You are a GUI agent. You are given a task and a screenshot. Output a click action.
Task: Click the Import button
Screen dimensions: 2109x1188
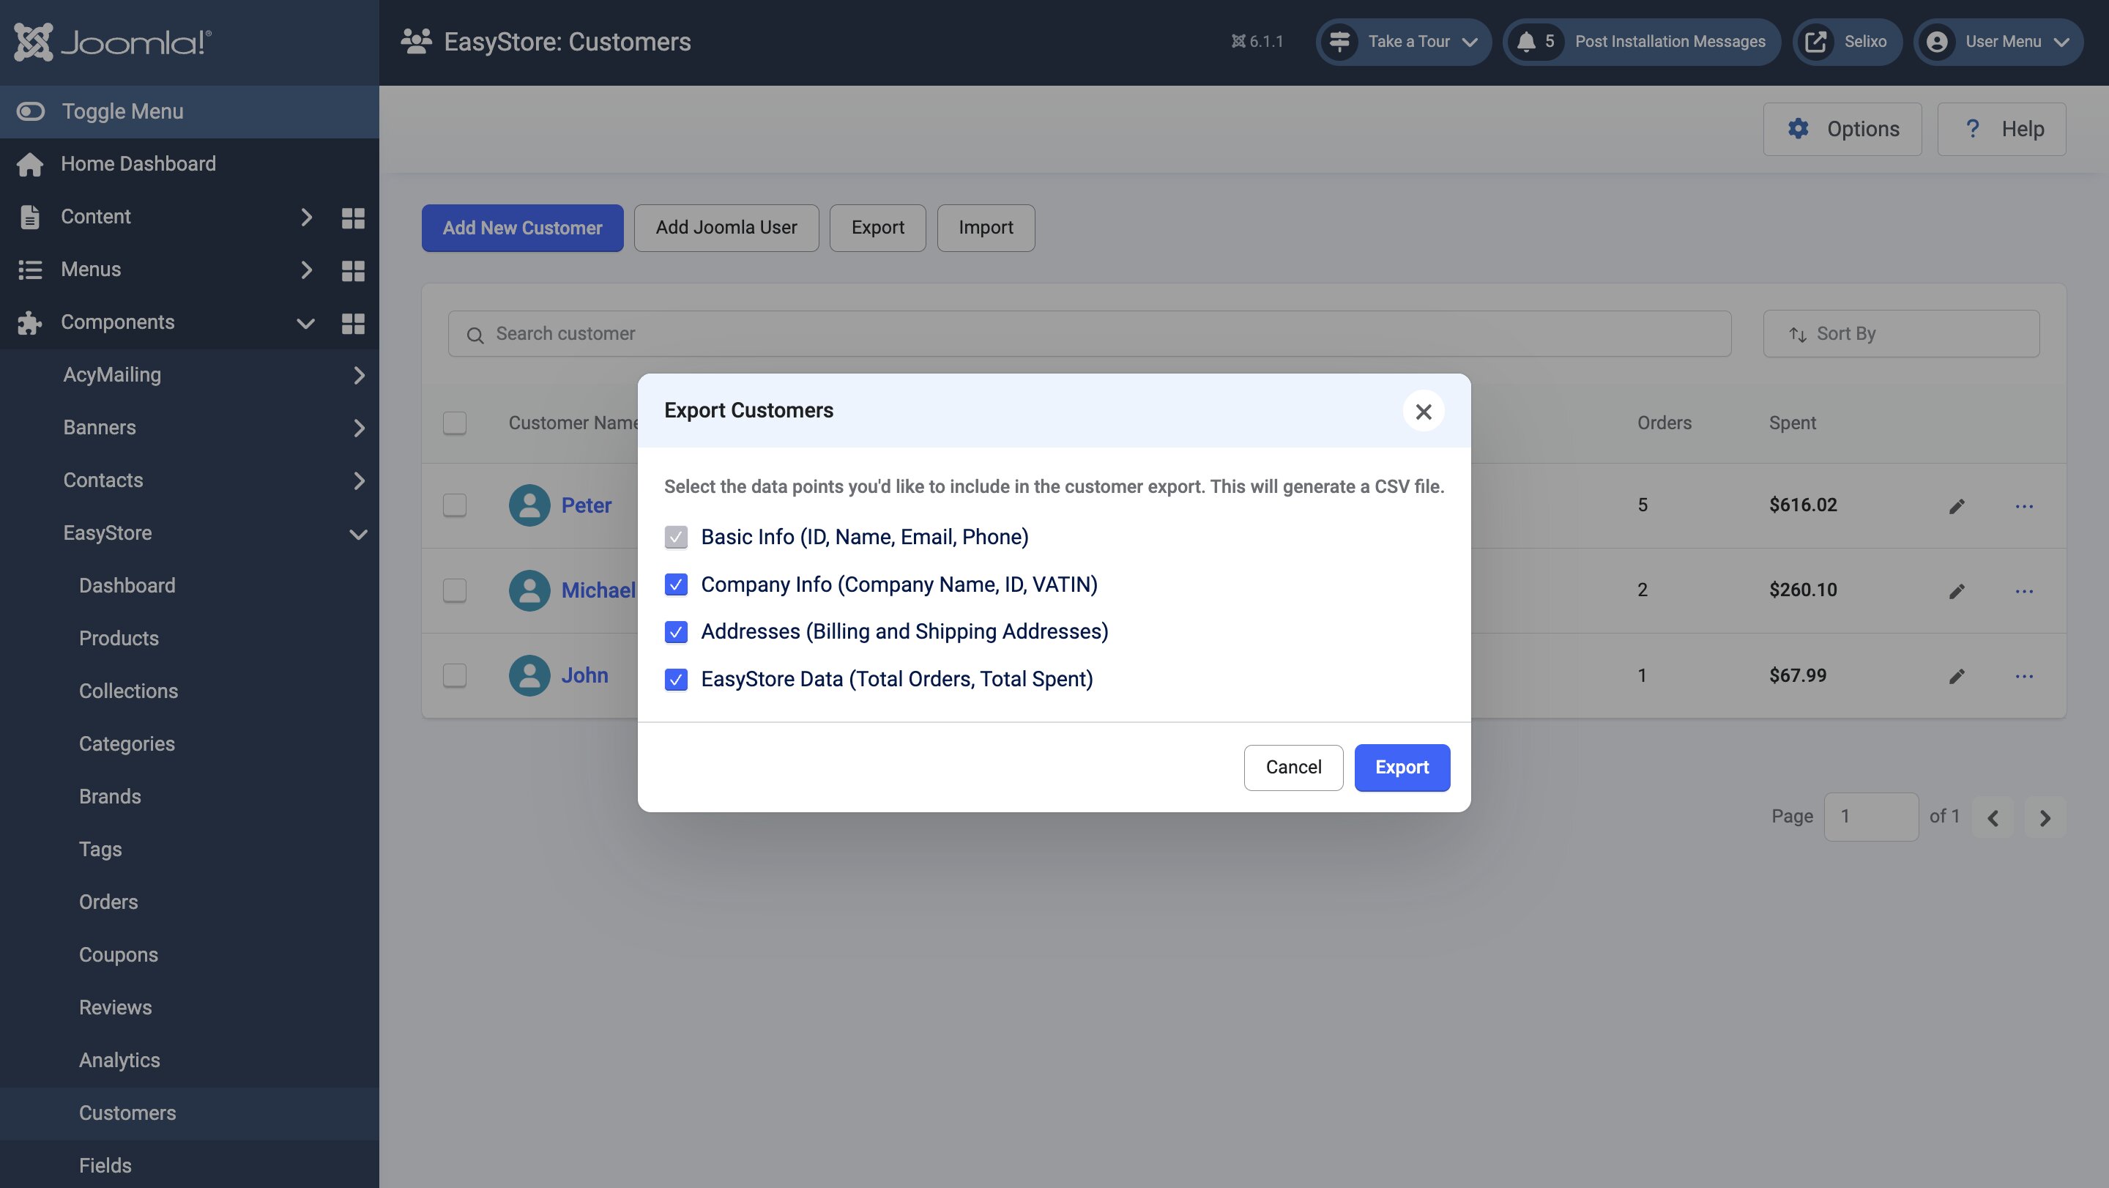pyautogui.click(x=986, y=228)
